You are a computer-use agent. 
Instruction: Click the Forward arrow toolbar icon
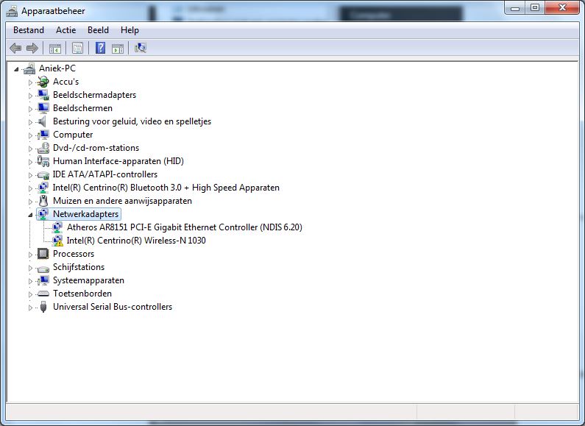tap(32, 48)
